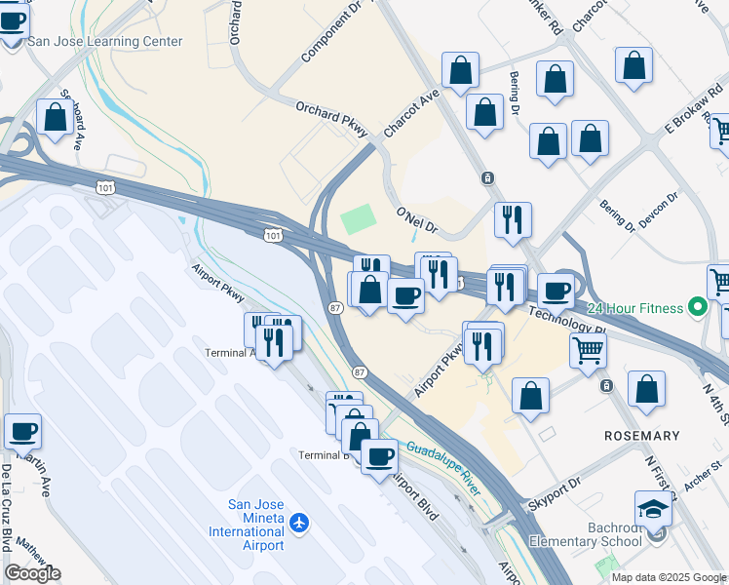This screenshot has height=585, width=729.
Task: Select shopping bag marker left of Skyport-area cart
Action: click(x=530, y=397)
